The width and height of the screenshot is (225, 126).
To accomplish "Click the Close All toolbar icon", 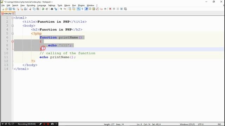I will coord(21,9).
